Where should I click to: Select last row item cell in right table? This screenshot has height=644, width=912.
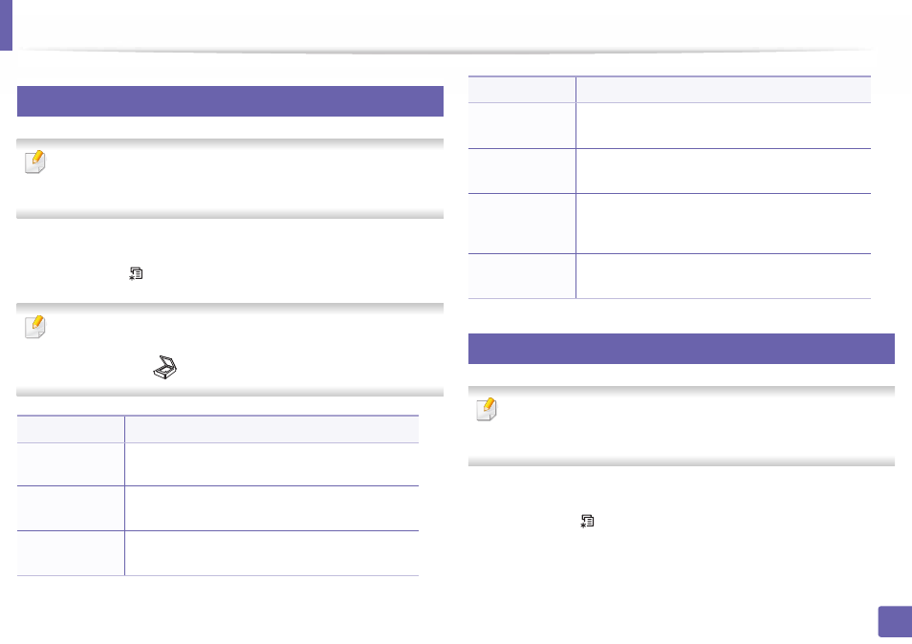click(522, 276)
